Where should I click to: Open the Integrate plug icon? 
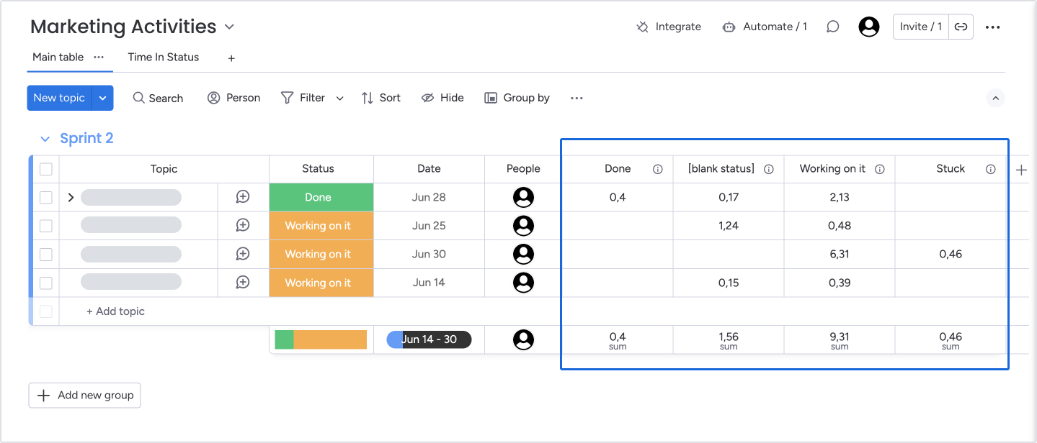tap(642, 27)
